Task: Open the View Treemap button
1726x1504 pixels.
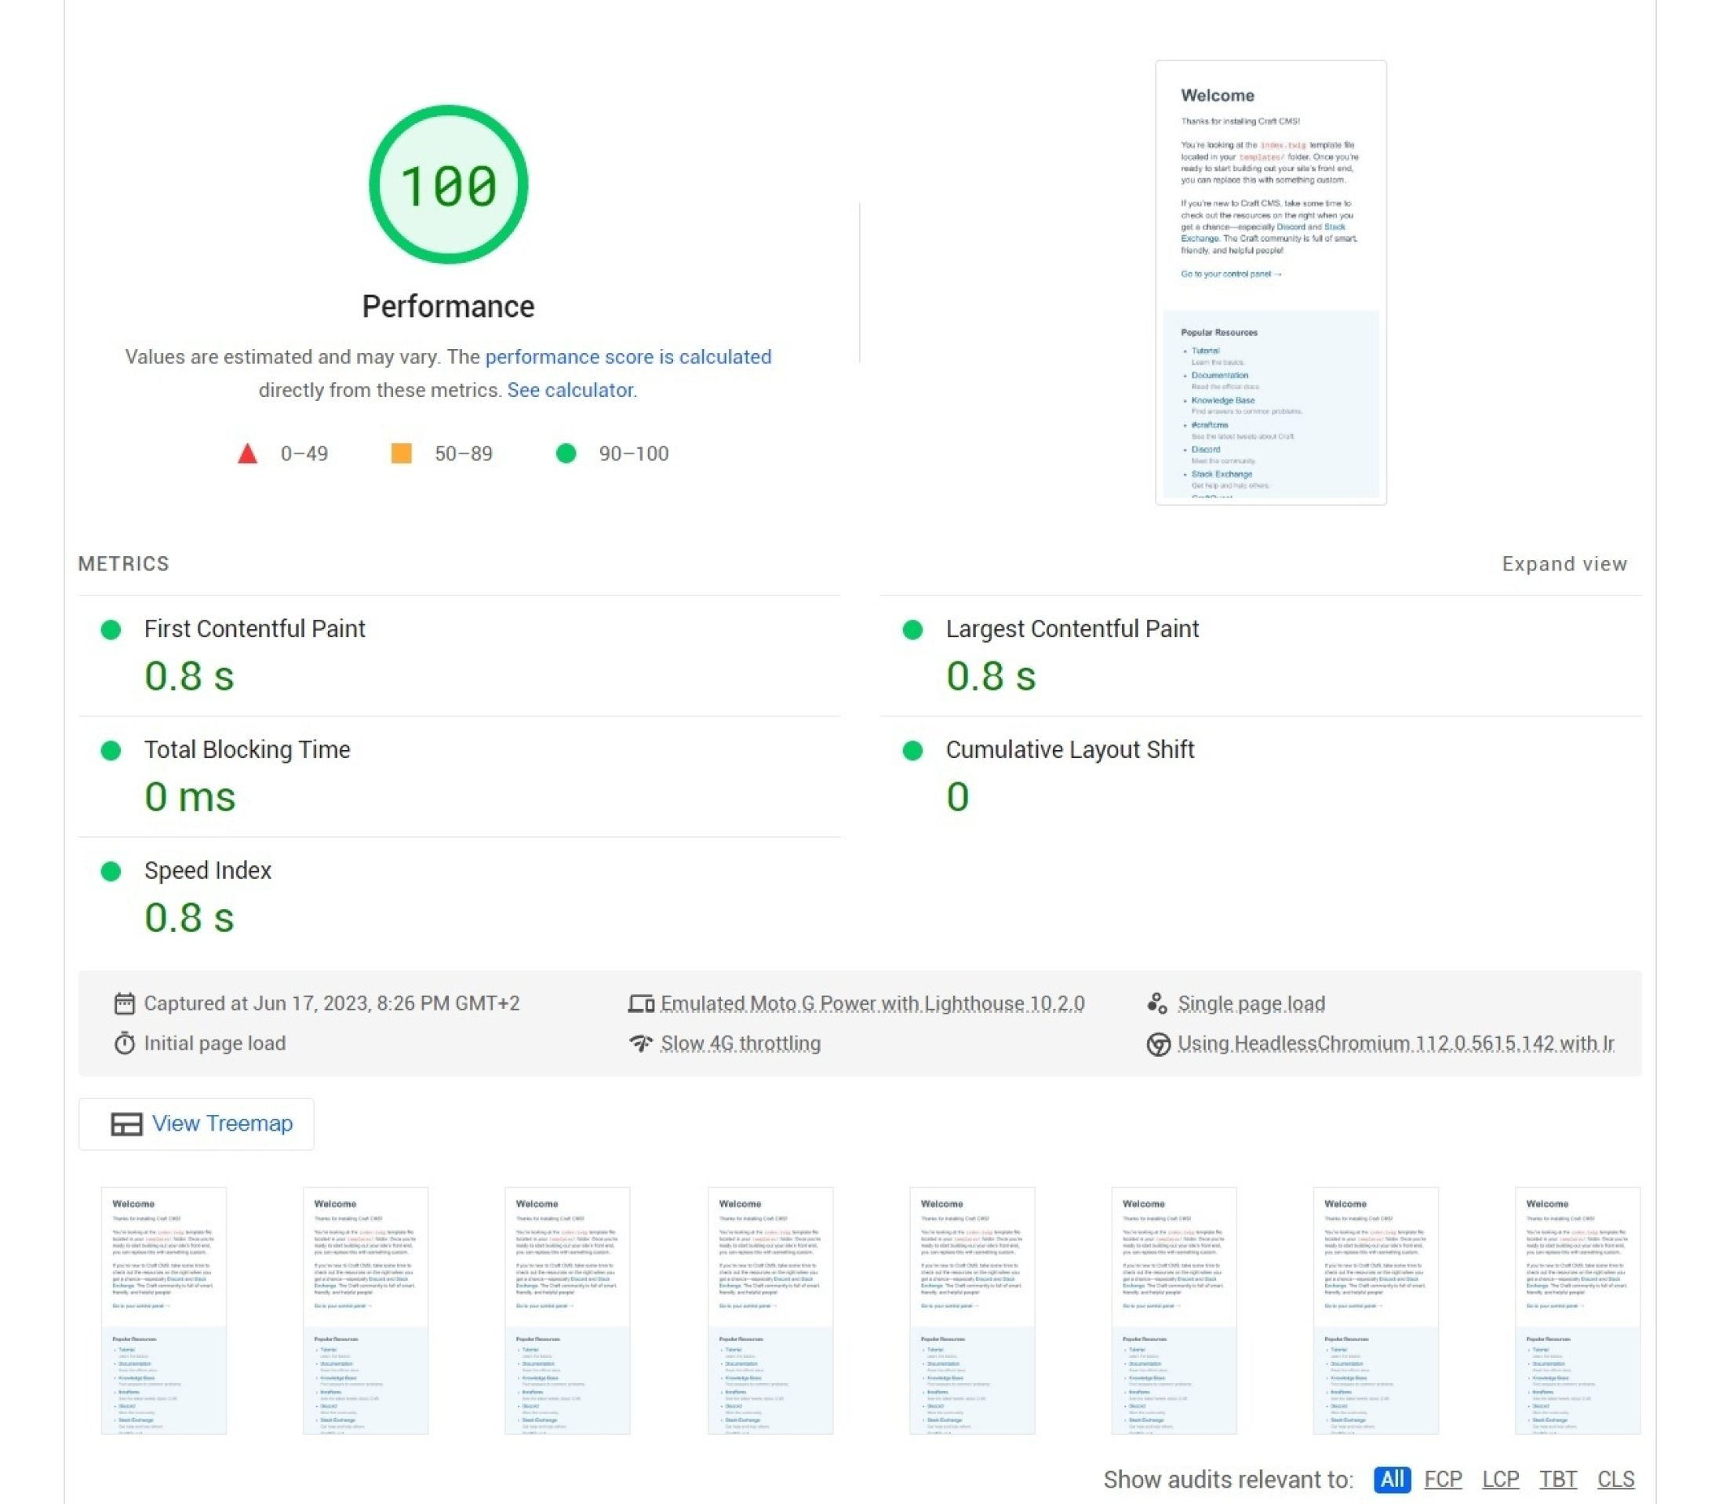Action: click(197, 1123)
